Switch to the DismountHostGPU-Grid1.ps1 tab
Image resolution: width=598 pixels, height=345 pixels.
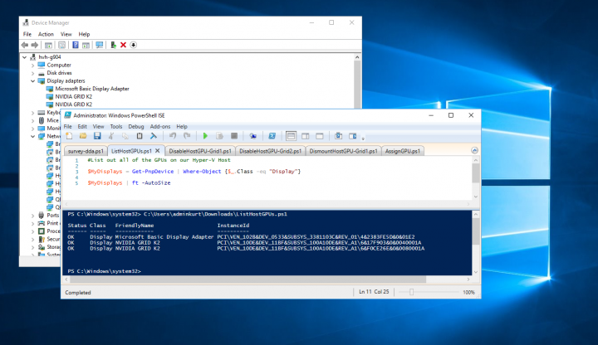tap(343, 151)
